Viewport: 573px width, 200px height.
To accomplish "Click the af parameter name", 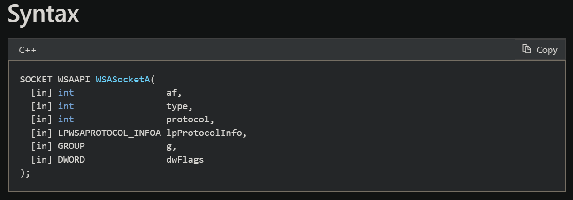I will pos(171,93).
